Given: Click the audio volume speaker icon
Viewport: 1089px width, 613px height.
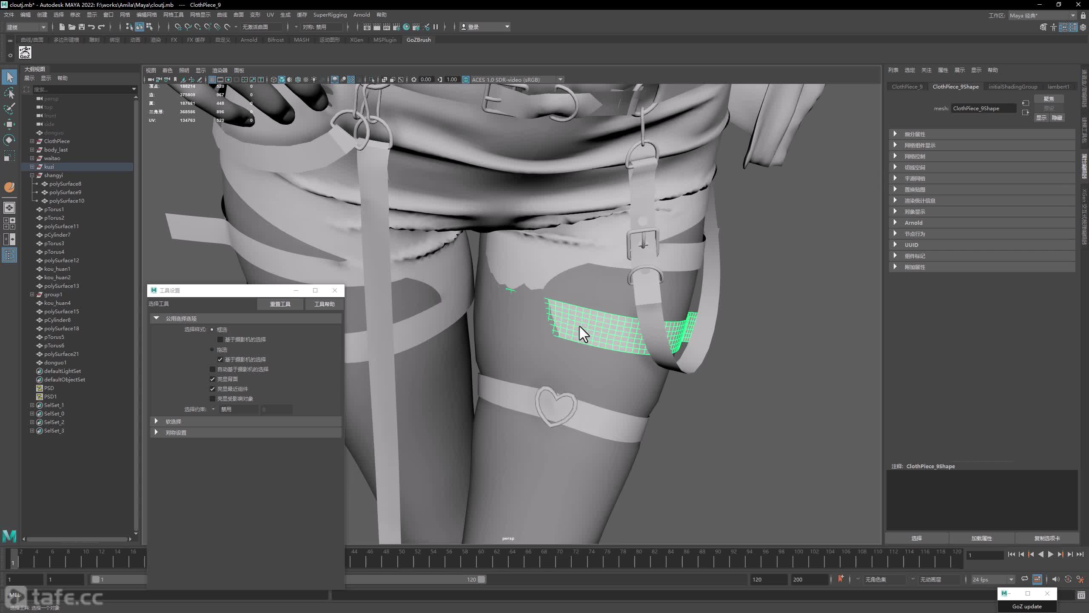Looking at the screenshot, I should pyautogui.click(x=1056, y=579).
